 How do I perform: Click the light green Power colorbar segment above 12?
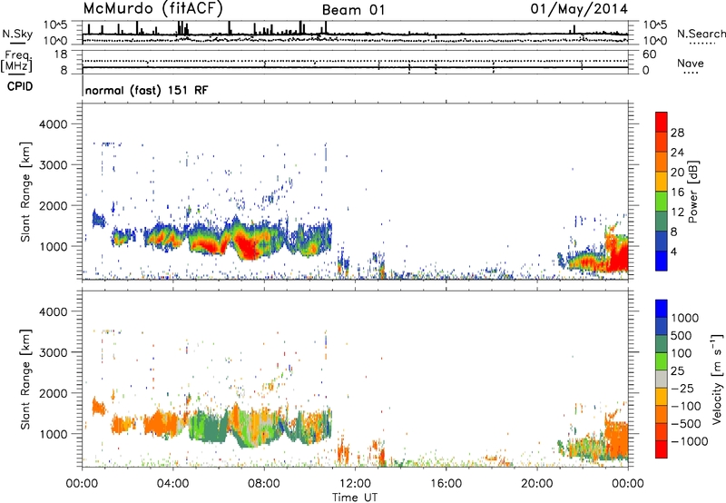662,201
